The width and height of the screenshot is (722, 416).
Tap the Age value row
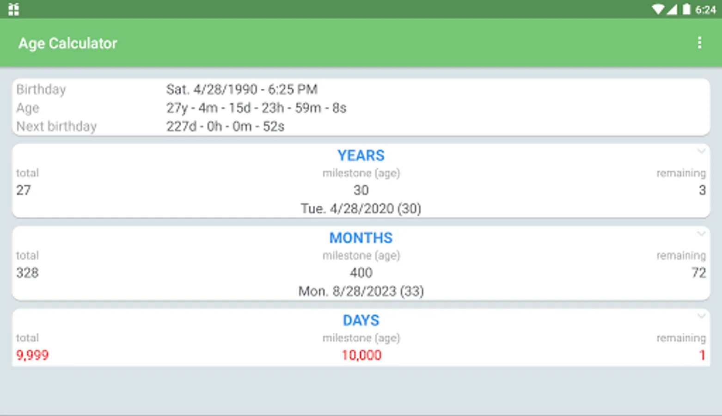click(256, 108)
